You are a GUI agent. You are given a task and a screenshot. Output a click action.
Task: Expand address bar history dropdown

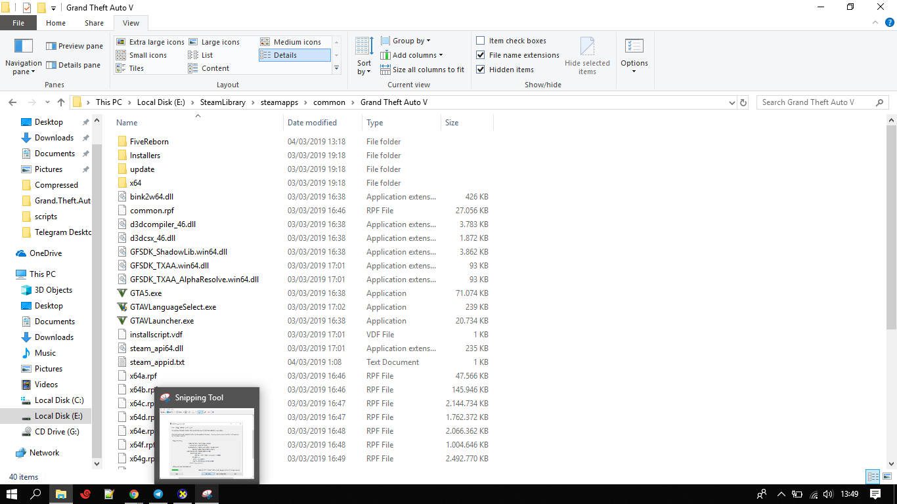tap(732, 102)
